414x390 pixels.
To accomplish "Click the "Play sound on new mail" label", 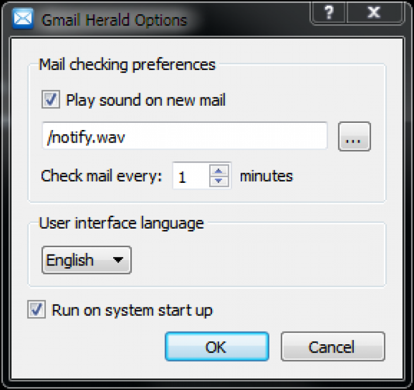I will [146, 100].
